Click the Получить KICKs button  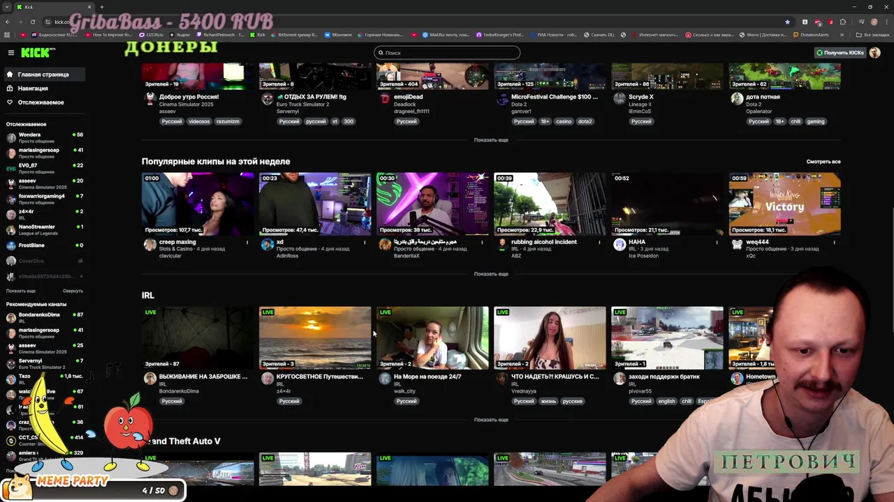tap(840, 53)
